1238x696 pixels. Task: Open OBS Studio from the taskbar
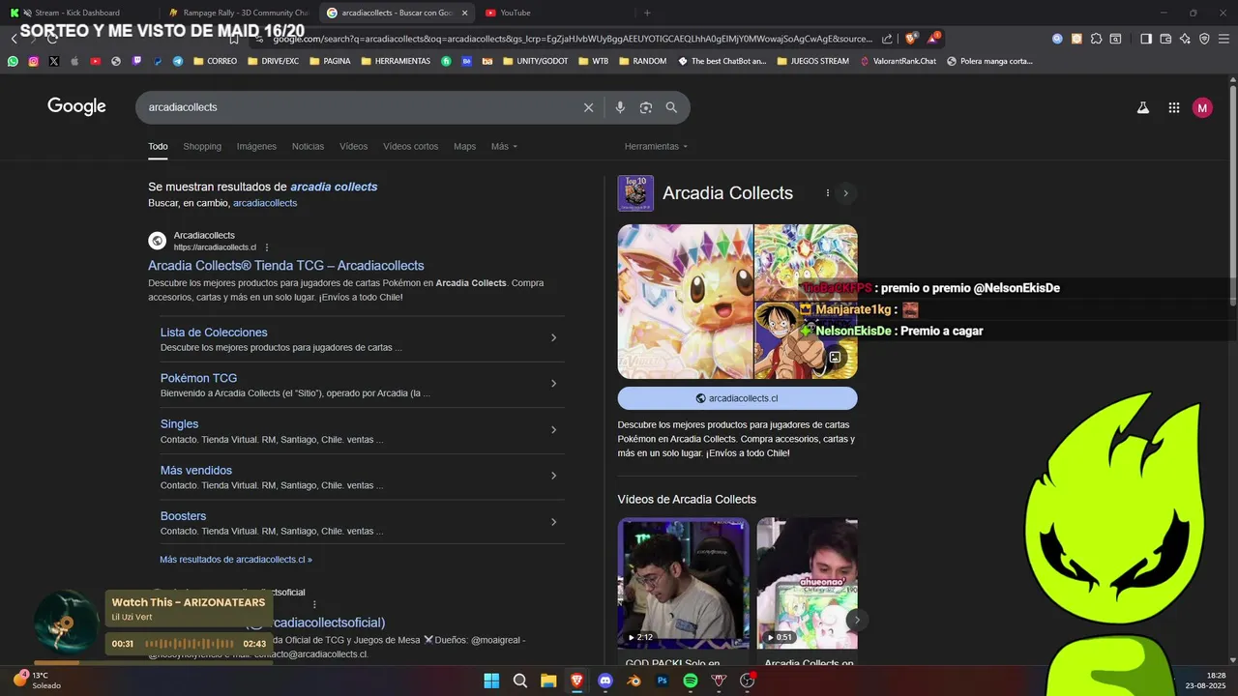[747, 681]
